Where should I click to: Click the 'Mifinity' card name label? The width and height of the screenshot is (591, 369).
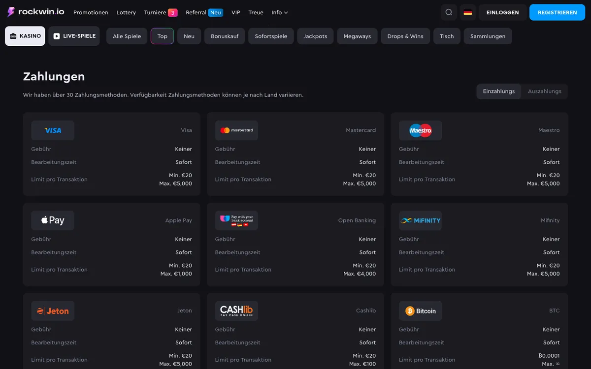tap(550, 220)
